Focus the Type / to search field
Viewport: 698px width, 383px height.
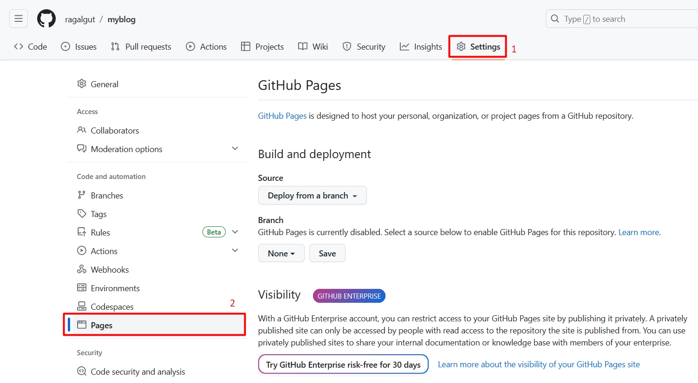pos(622,19)
